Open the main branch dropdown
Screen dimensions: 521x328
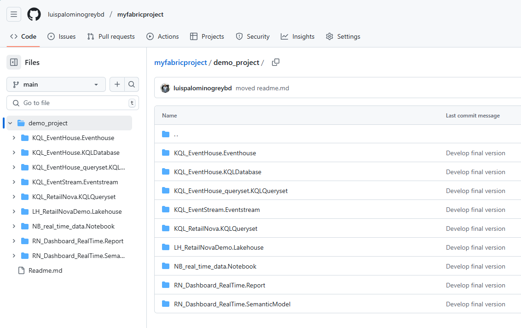point(56,84)
